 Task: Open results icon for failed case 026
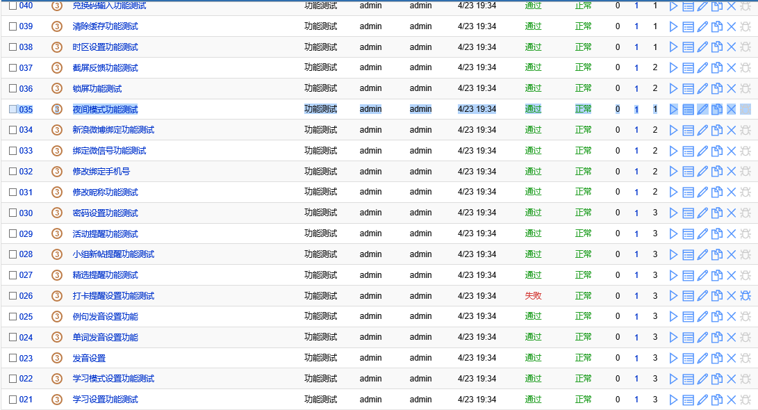pos(688,296)
